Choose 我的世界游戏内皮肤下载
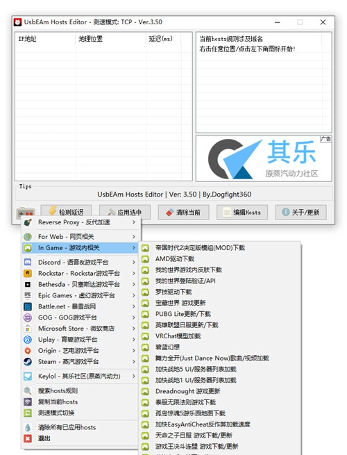 coord(220,270)
